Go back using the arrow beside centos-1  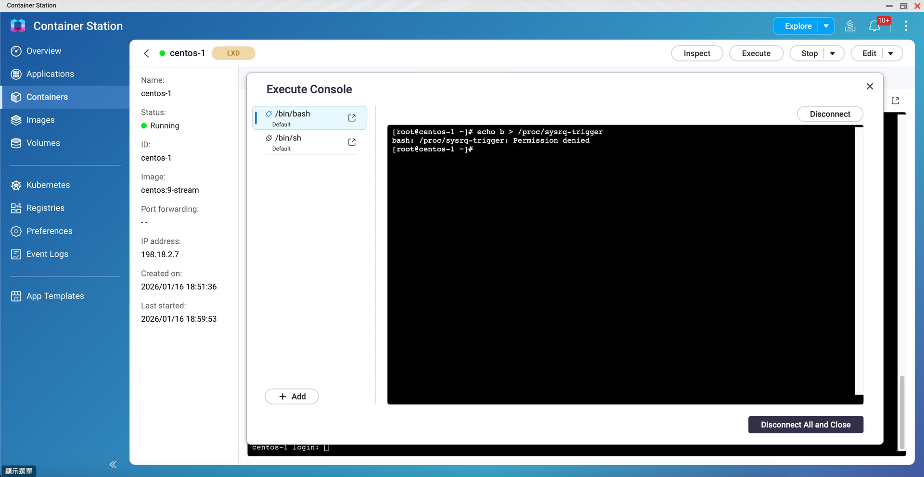[x=147, y=53]
